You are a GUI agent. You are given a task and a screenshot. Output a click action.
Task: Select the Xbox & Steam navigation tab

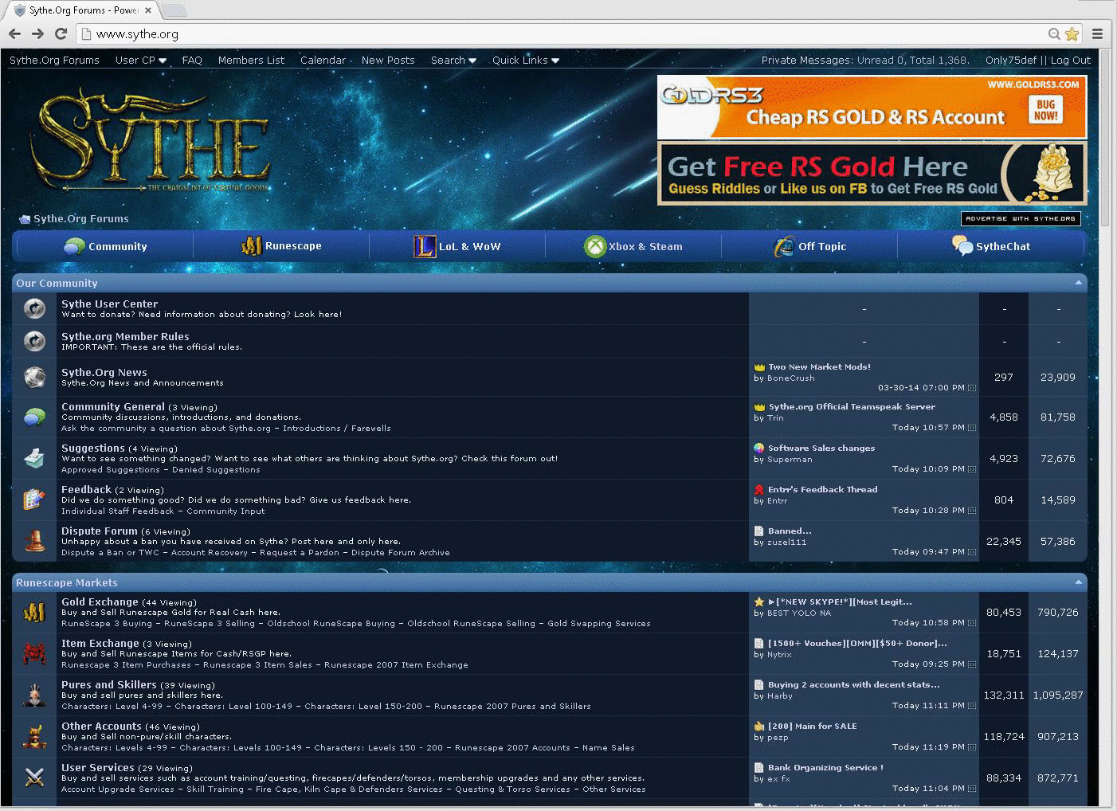[633, 246]
